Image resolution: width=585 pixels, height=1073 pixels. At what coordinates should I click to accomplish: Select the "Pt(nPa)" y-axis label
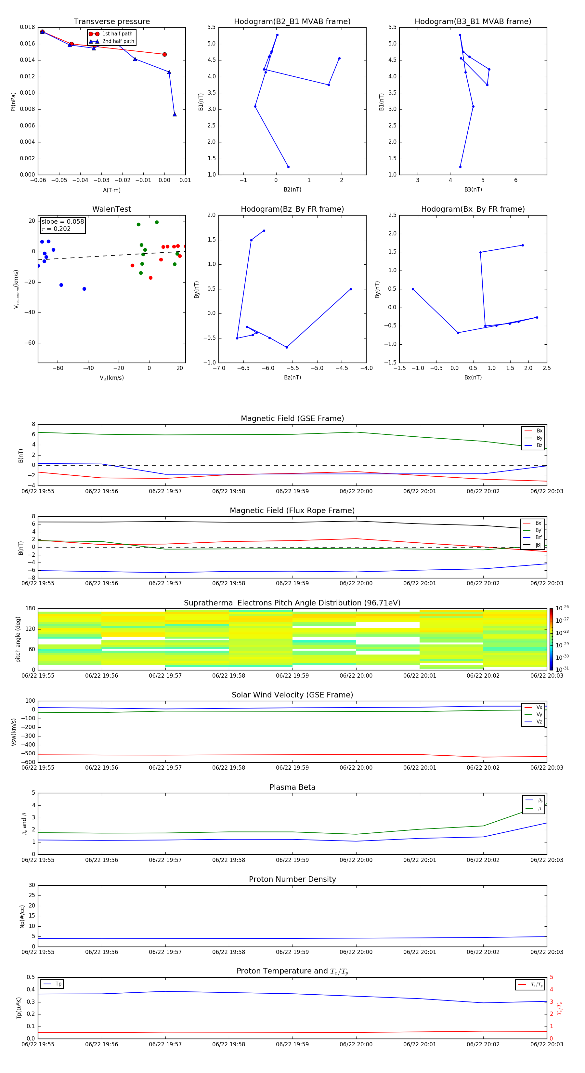pyautogui.click(x=13, y=102)
